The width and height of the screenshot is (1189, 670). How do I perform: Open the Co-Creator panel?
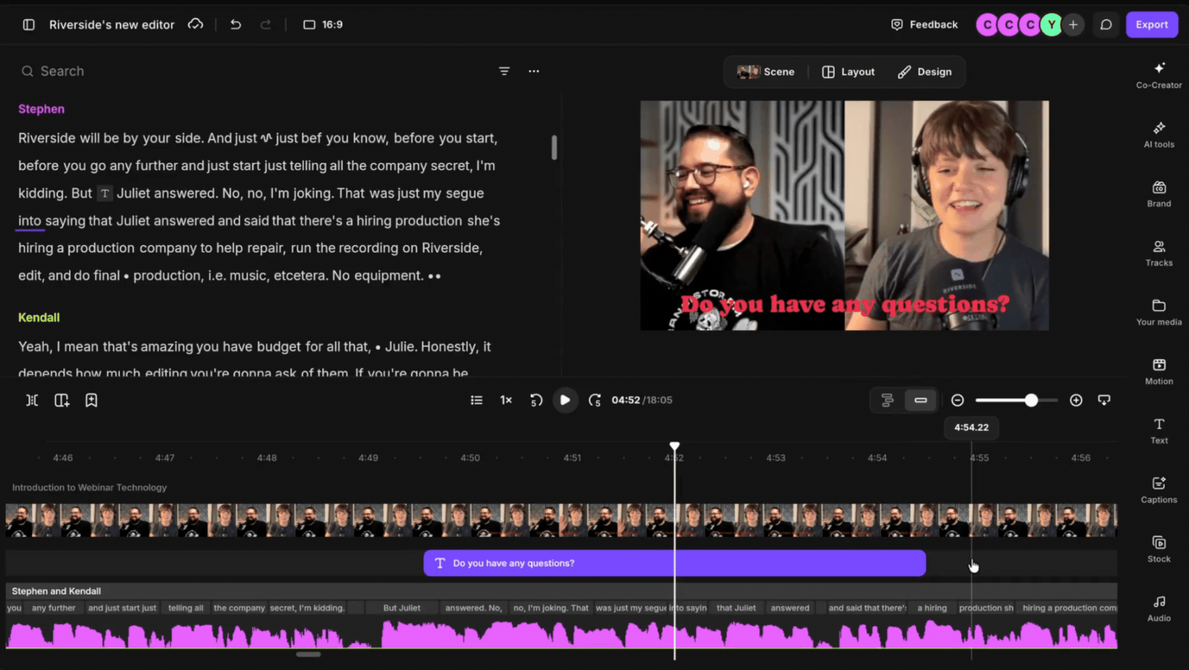[x=1159, y=76]
